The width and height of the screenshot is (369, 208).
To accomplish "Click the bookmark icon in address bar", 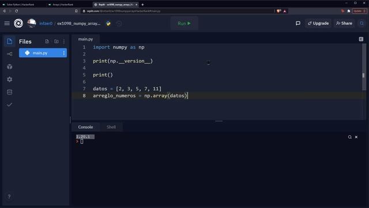I will pyautogui.click(x=76, y=11).
